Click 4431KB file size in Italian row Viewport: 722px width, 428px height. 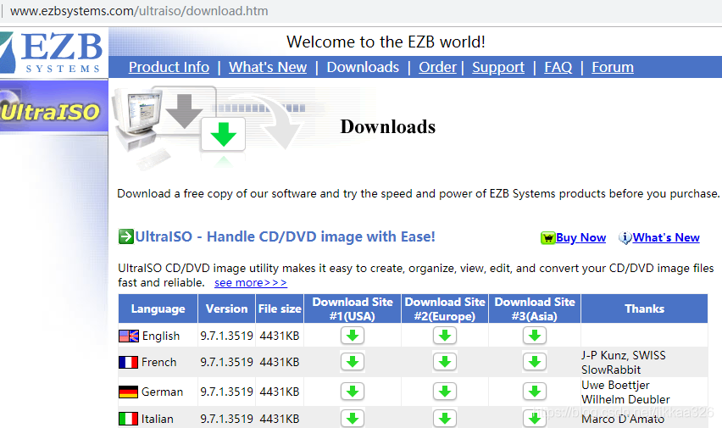pyautogui.click(x=280, y=419)
